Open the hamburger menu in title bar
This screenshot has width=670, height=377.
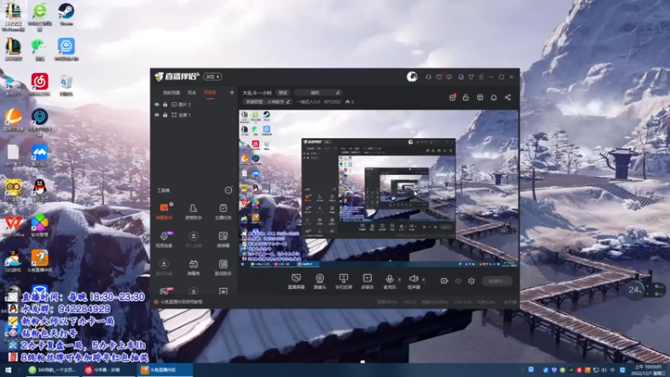[x=481, y=77]
